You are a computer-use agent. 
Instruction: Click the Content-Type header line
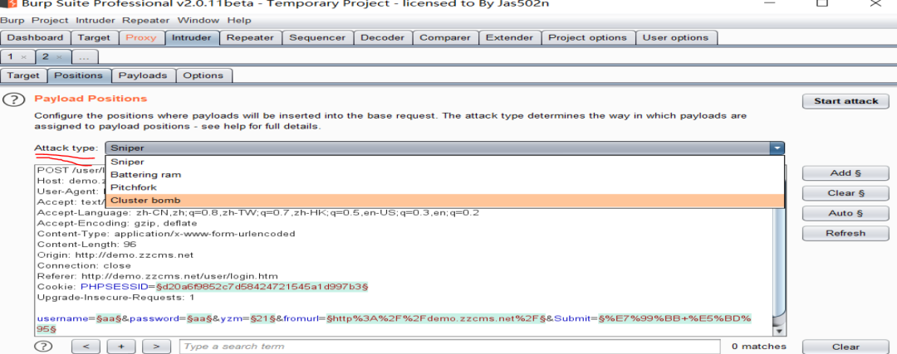pyautogui.click(x=166, y=234)
